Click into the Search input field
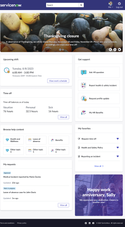This screenshot has height=227, width=125. click(62, 5)
